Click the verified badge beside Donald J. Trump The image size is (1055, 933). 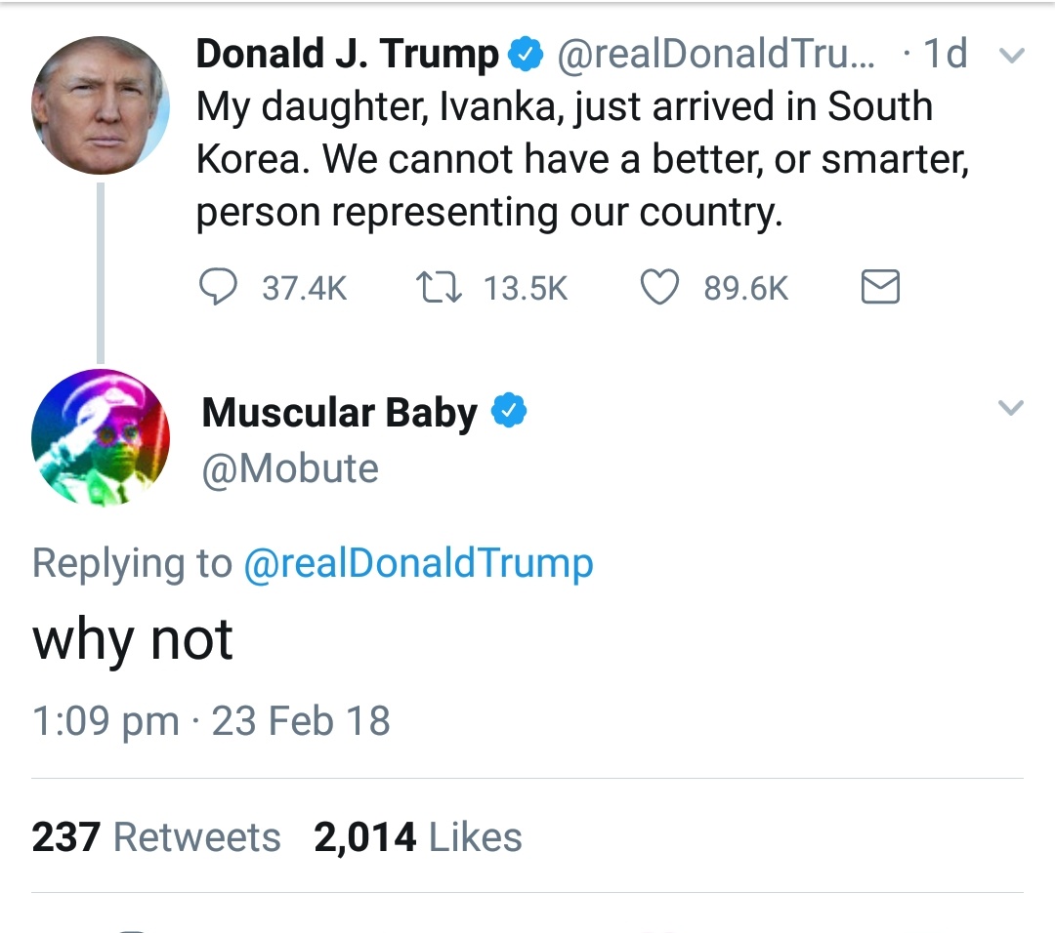pyautogui.click(x=527, y=56)
